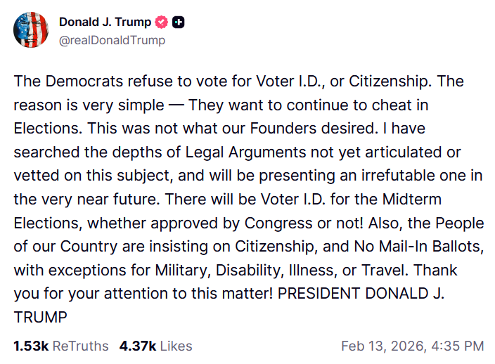The width and height of the screenshot is (495, 364).
Task: Click "Midterm" in the post body
Action: (411, 200)
